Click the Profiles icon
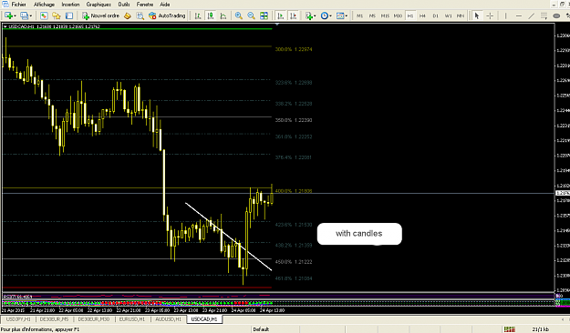The height and width of the screenshot is (333, 570). tap(24, 15)
